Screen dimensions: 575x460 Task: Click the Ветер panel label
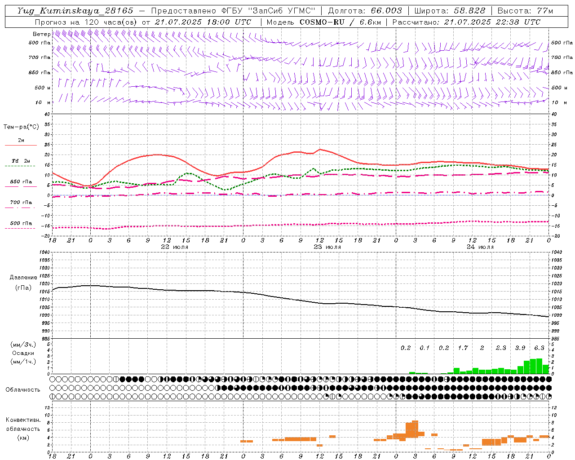(x=41, y=34)
